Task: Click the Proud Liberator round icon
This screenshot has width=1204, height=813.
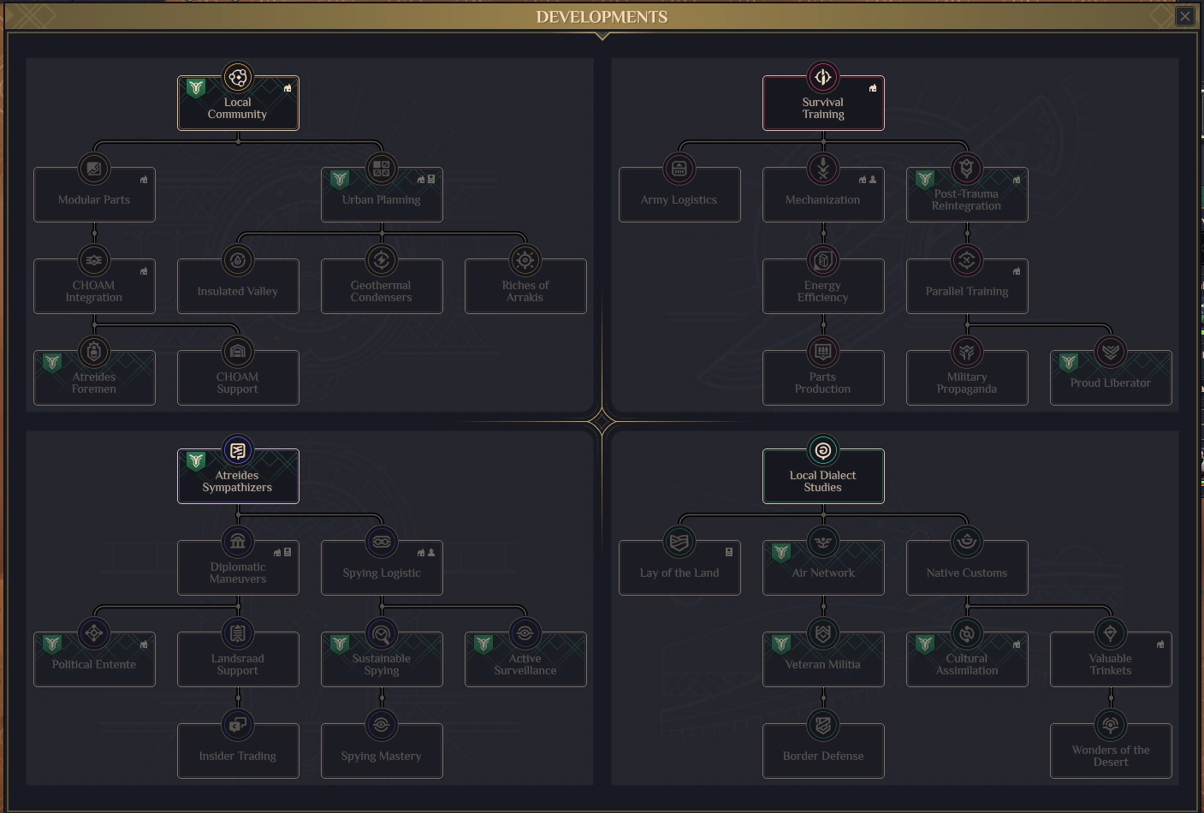Action: (x=1111, y=352)
